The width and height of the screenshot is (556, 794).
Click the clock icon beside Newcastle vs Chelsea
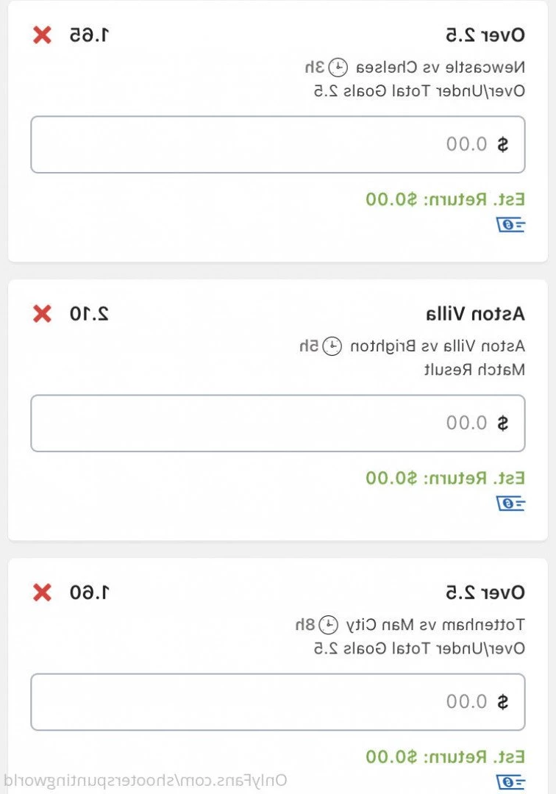point(338,68)
